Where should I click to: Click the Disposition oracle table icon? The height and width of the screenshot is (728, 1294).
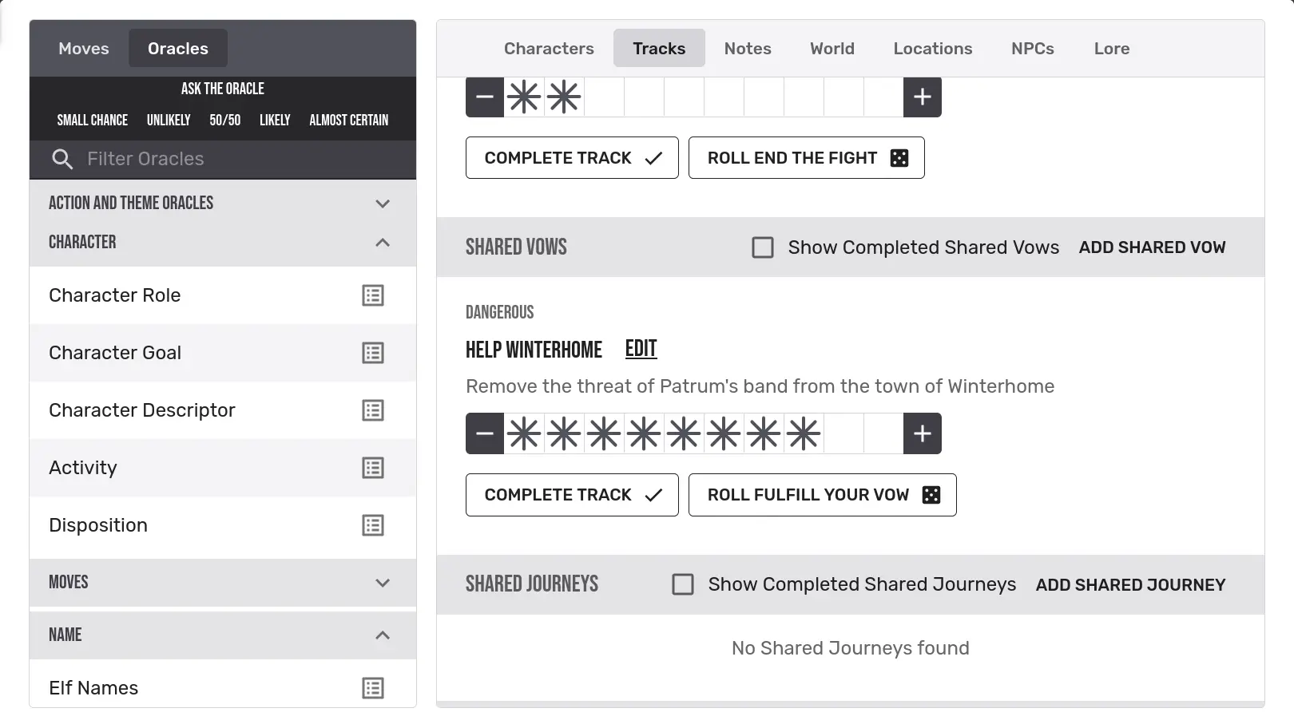(x=372, y=525)
